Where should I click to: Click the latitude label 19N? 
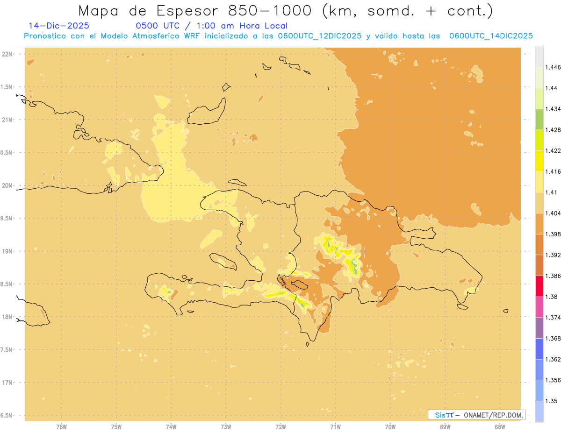[8, 251]
